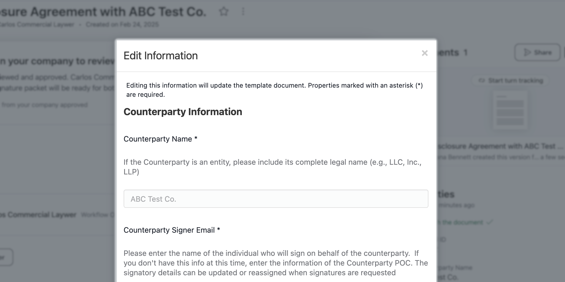Click the green checkmark beside the document
The height and width of the screenshot is (282, 565).
(x=490, y=222)
